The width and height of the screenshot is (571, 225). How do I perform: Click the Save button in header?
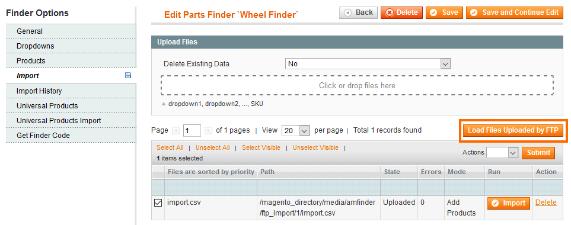[x=444, y=12]
